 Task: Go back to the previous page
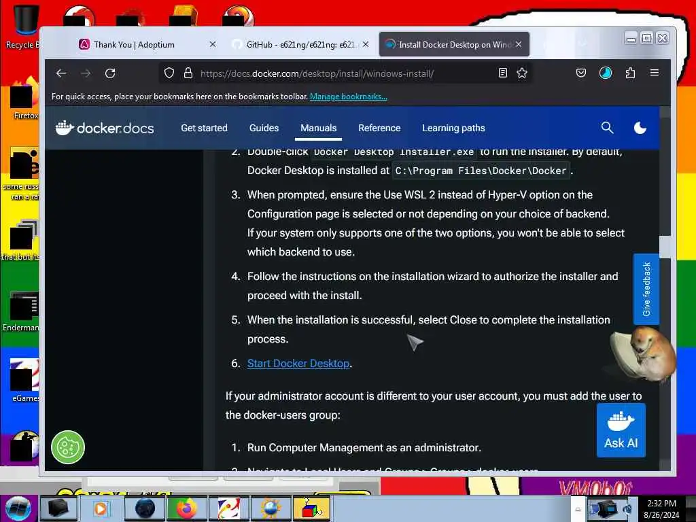tap(61, 73)
